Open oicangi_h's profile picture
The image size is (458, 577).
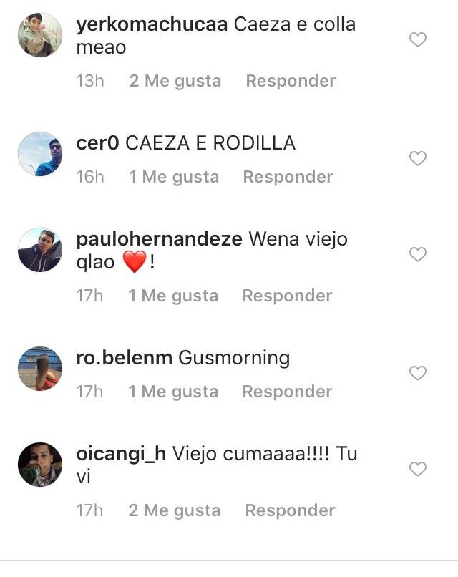pyautogui.click(x=40, y=465)
